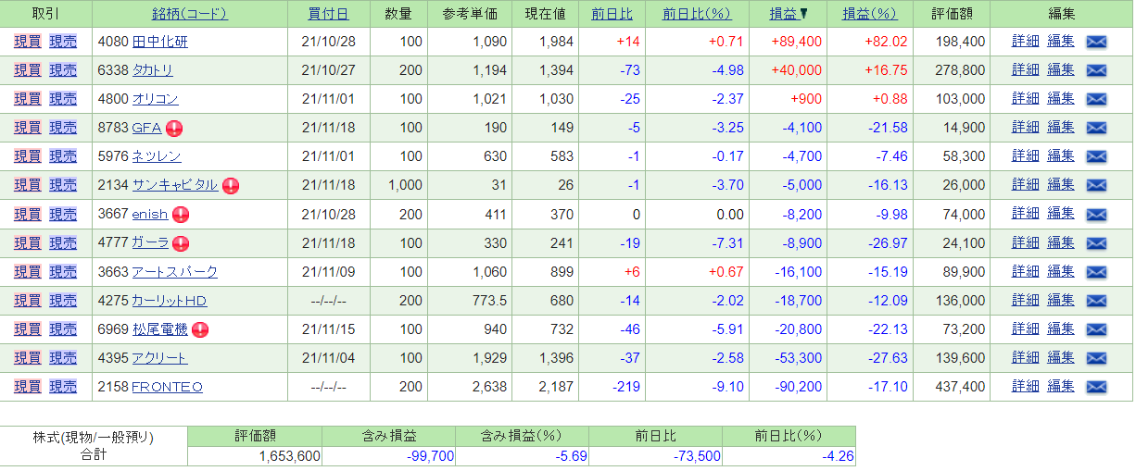Click mail alert icon for FRONTEO row

coord(1096,387)
